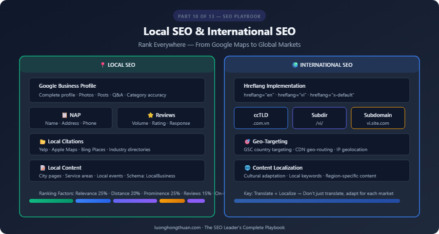
Task: Click the LOCAL SEO section header
Action: 117,65
